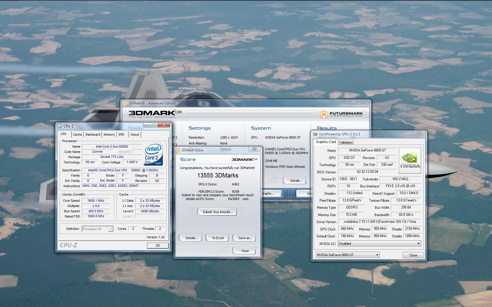The image size is (492, 307).
Task: Click the Driver Version field in GPU-Z
Action: point(380,222)
